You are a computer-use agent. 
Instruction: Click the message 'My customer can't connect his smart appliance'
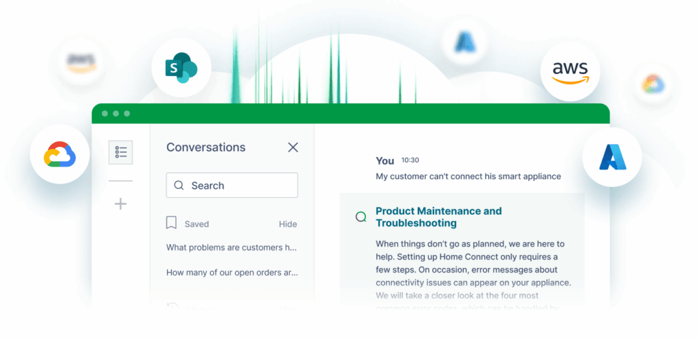[468, 176]
